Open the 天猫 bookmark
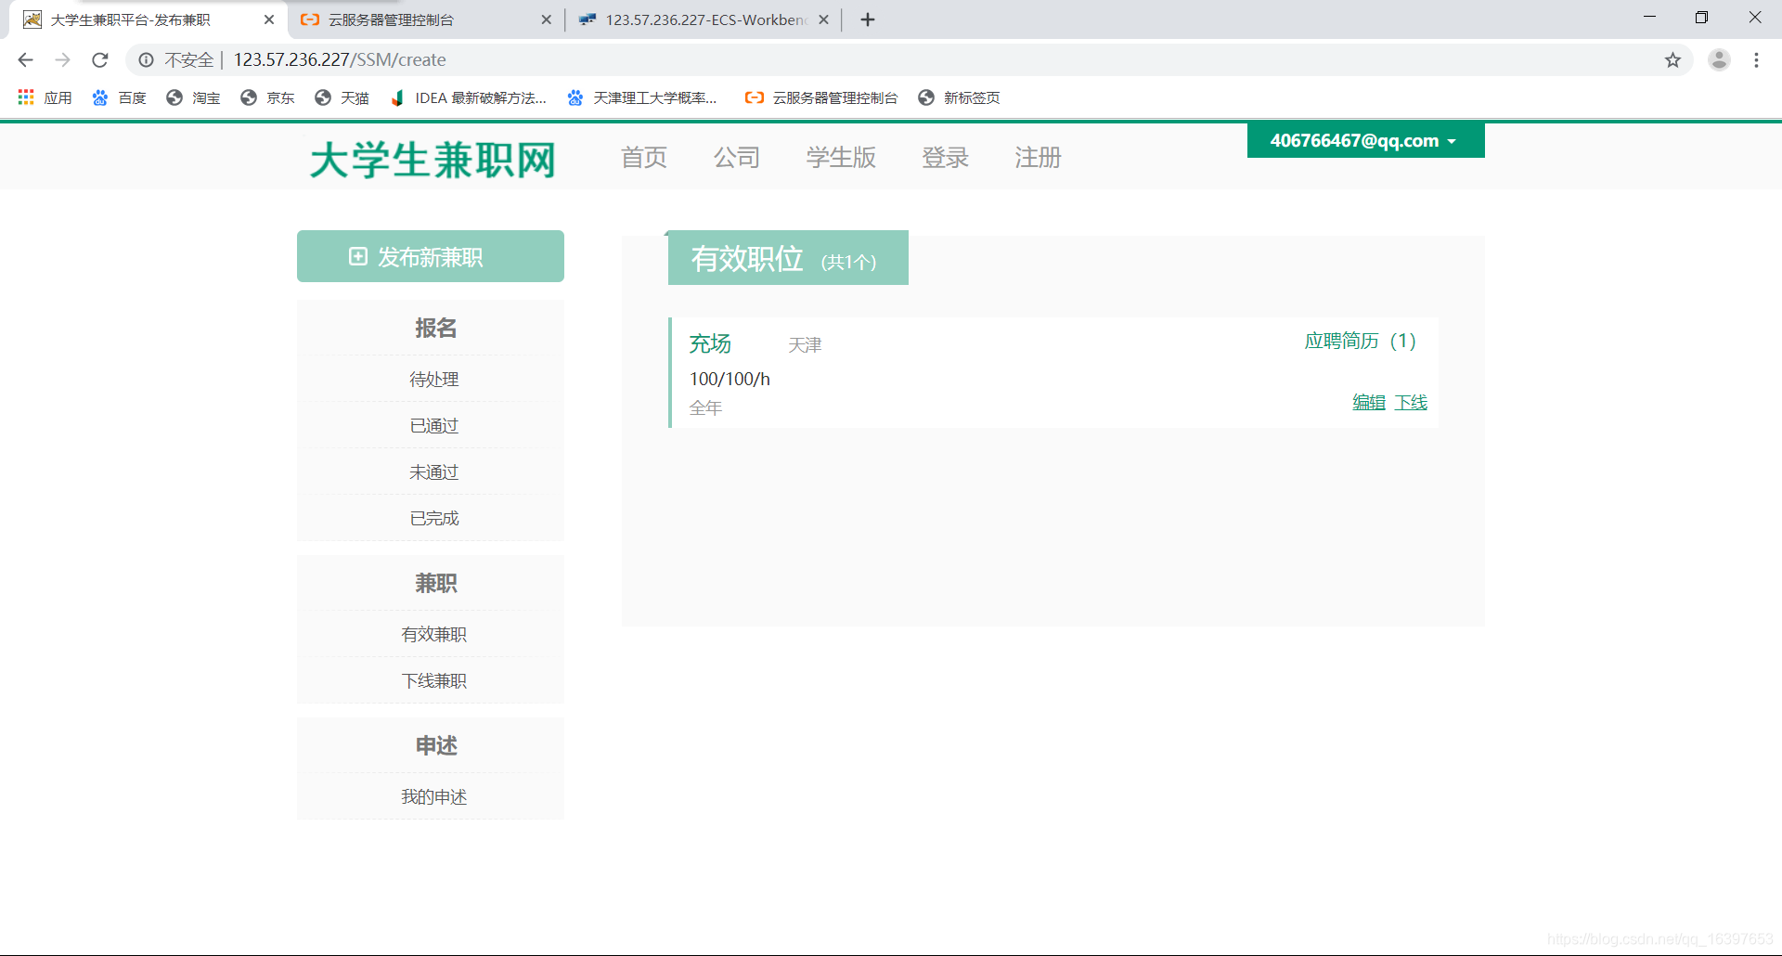Viewport: 1782px width, 956px height. pyautogui.click(x=342, y=97)
